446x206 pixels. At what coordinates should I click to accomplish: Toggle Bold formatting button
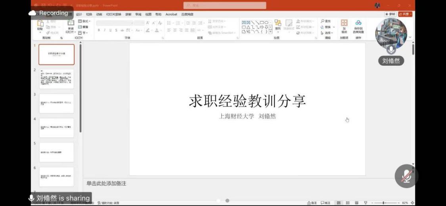point(99,30)
